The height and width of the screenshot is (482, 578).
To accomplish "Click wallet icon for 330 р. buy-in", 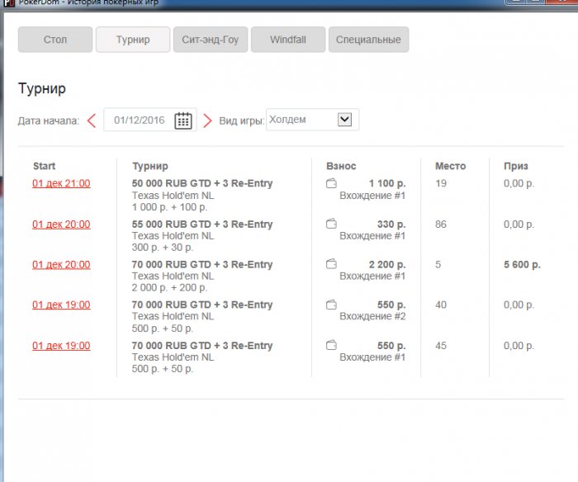I will pyautogui.click(x=331, y=224).
